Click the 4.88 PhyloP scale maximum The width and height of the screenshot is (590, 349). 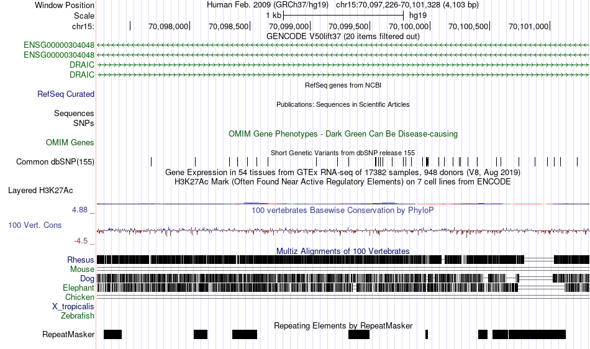point(79,210)
